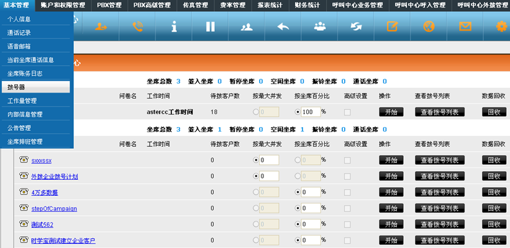Open the stepOfCampaign campaign link
The height and width of the screenshot is (248, 510).
coord(54,209)
